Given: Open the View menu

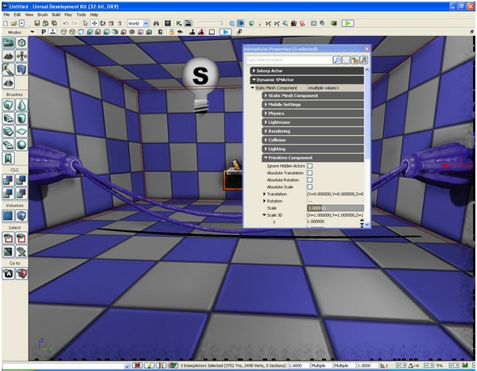Looking at the screenshot, I should pyautogui.click(x=29, y=14).
